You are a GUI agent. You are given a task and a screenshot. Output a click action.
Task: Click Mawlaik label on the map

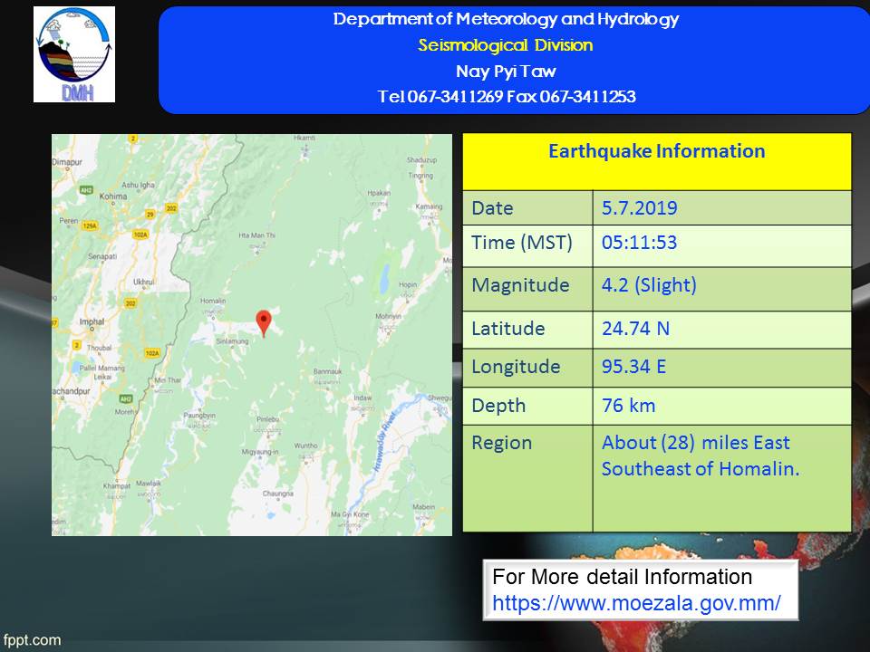(x=148, y=483)
